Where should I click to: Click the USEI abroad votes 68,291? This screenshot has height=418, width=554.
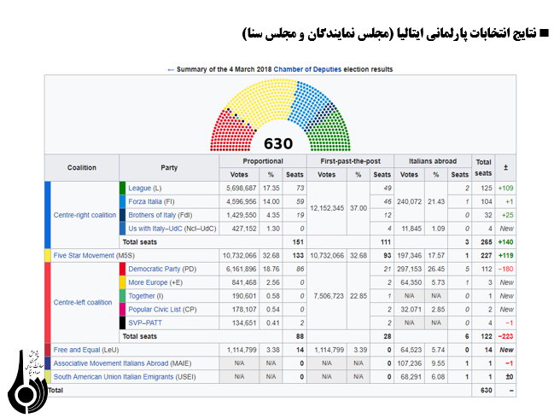[411, 377]
